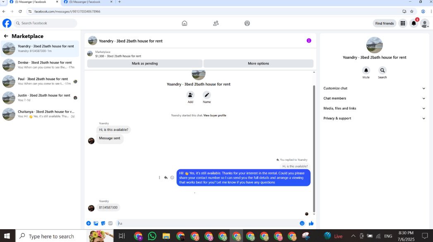Attach a photo file icon
This screenshot has width=433, height=242.
pos(96,223)
